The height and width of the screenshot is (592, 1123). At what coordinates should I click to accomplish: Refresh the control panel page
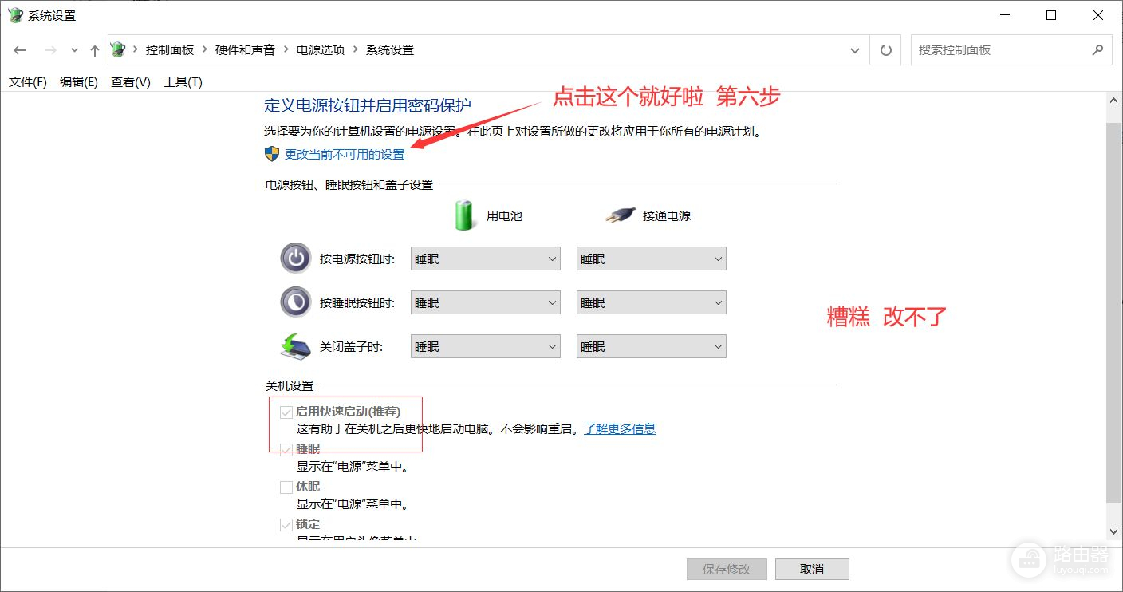(885, 50)
